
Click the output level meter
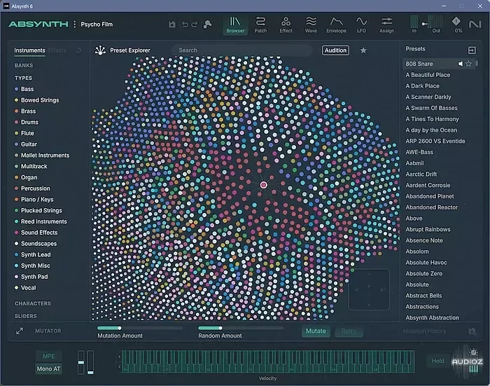435,22
